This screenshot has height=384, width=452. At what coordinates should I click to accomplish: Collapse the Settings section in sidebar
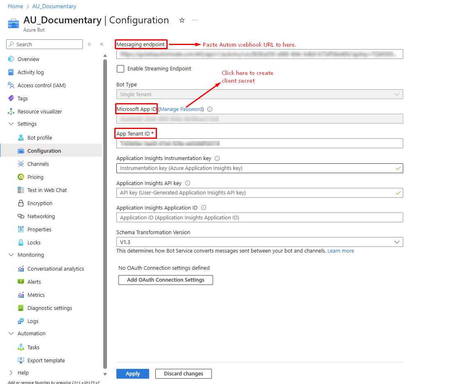pos(11,124)
